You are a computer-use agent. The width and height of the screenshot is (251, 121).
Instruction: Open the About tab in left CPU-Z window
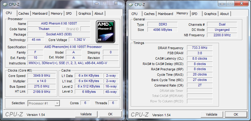click(99, 13)
